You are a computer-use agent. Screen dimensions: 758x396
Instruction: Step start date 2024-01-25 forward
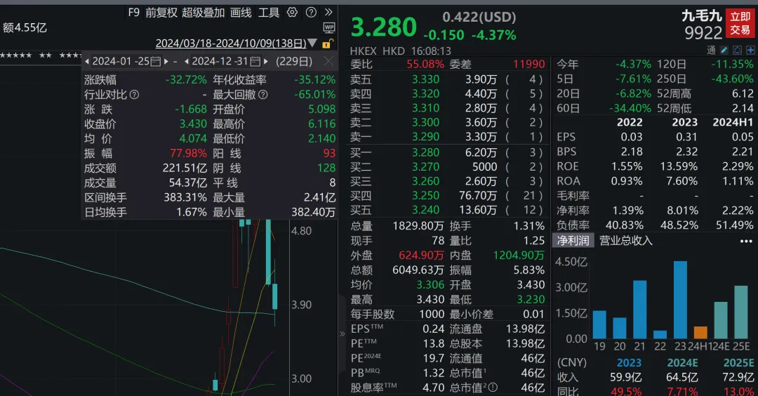click(x=166, y=61)
